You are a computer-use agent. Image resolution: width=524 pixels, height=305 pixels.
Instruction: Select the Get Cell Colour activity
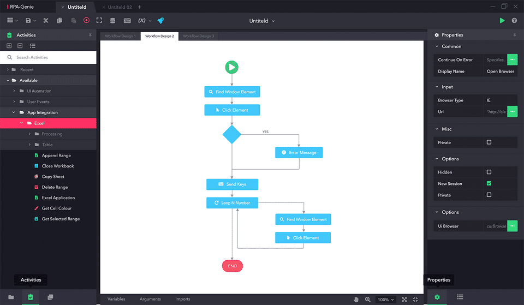tap(56, 208)
